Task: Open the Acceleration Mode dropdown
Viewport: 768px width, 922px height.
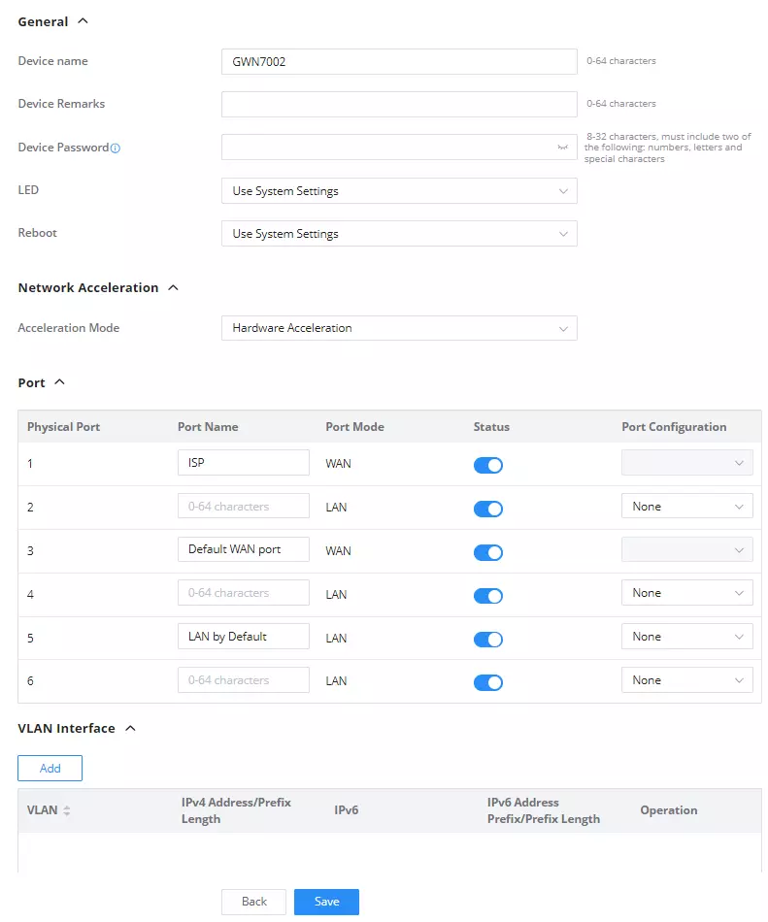Action: tap(399, 328)
